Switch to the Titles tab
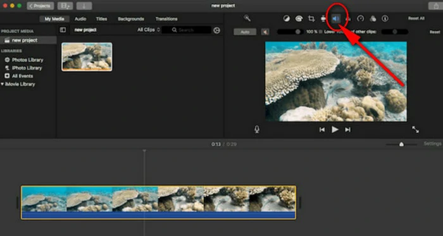This screenshot has width=443, height=236. point(101,19)
